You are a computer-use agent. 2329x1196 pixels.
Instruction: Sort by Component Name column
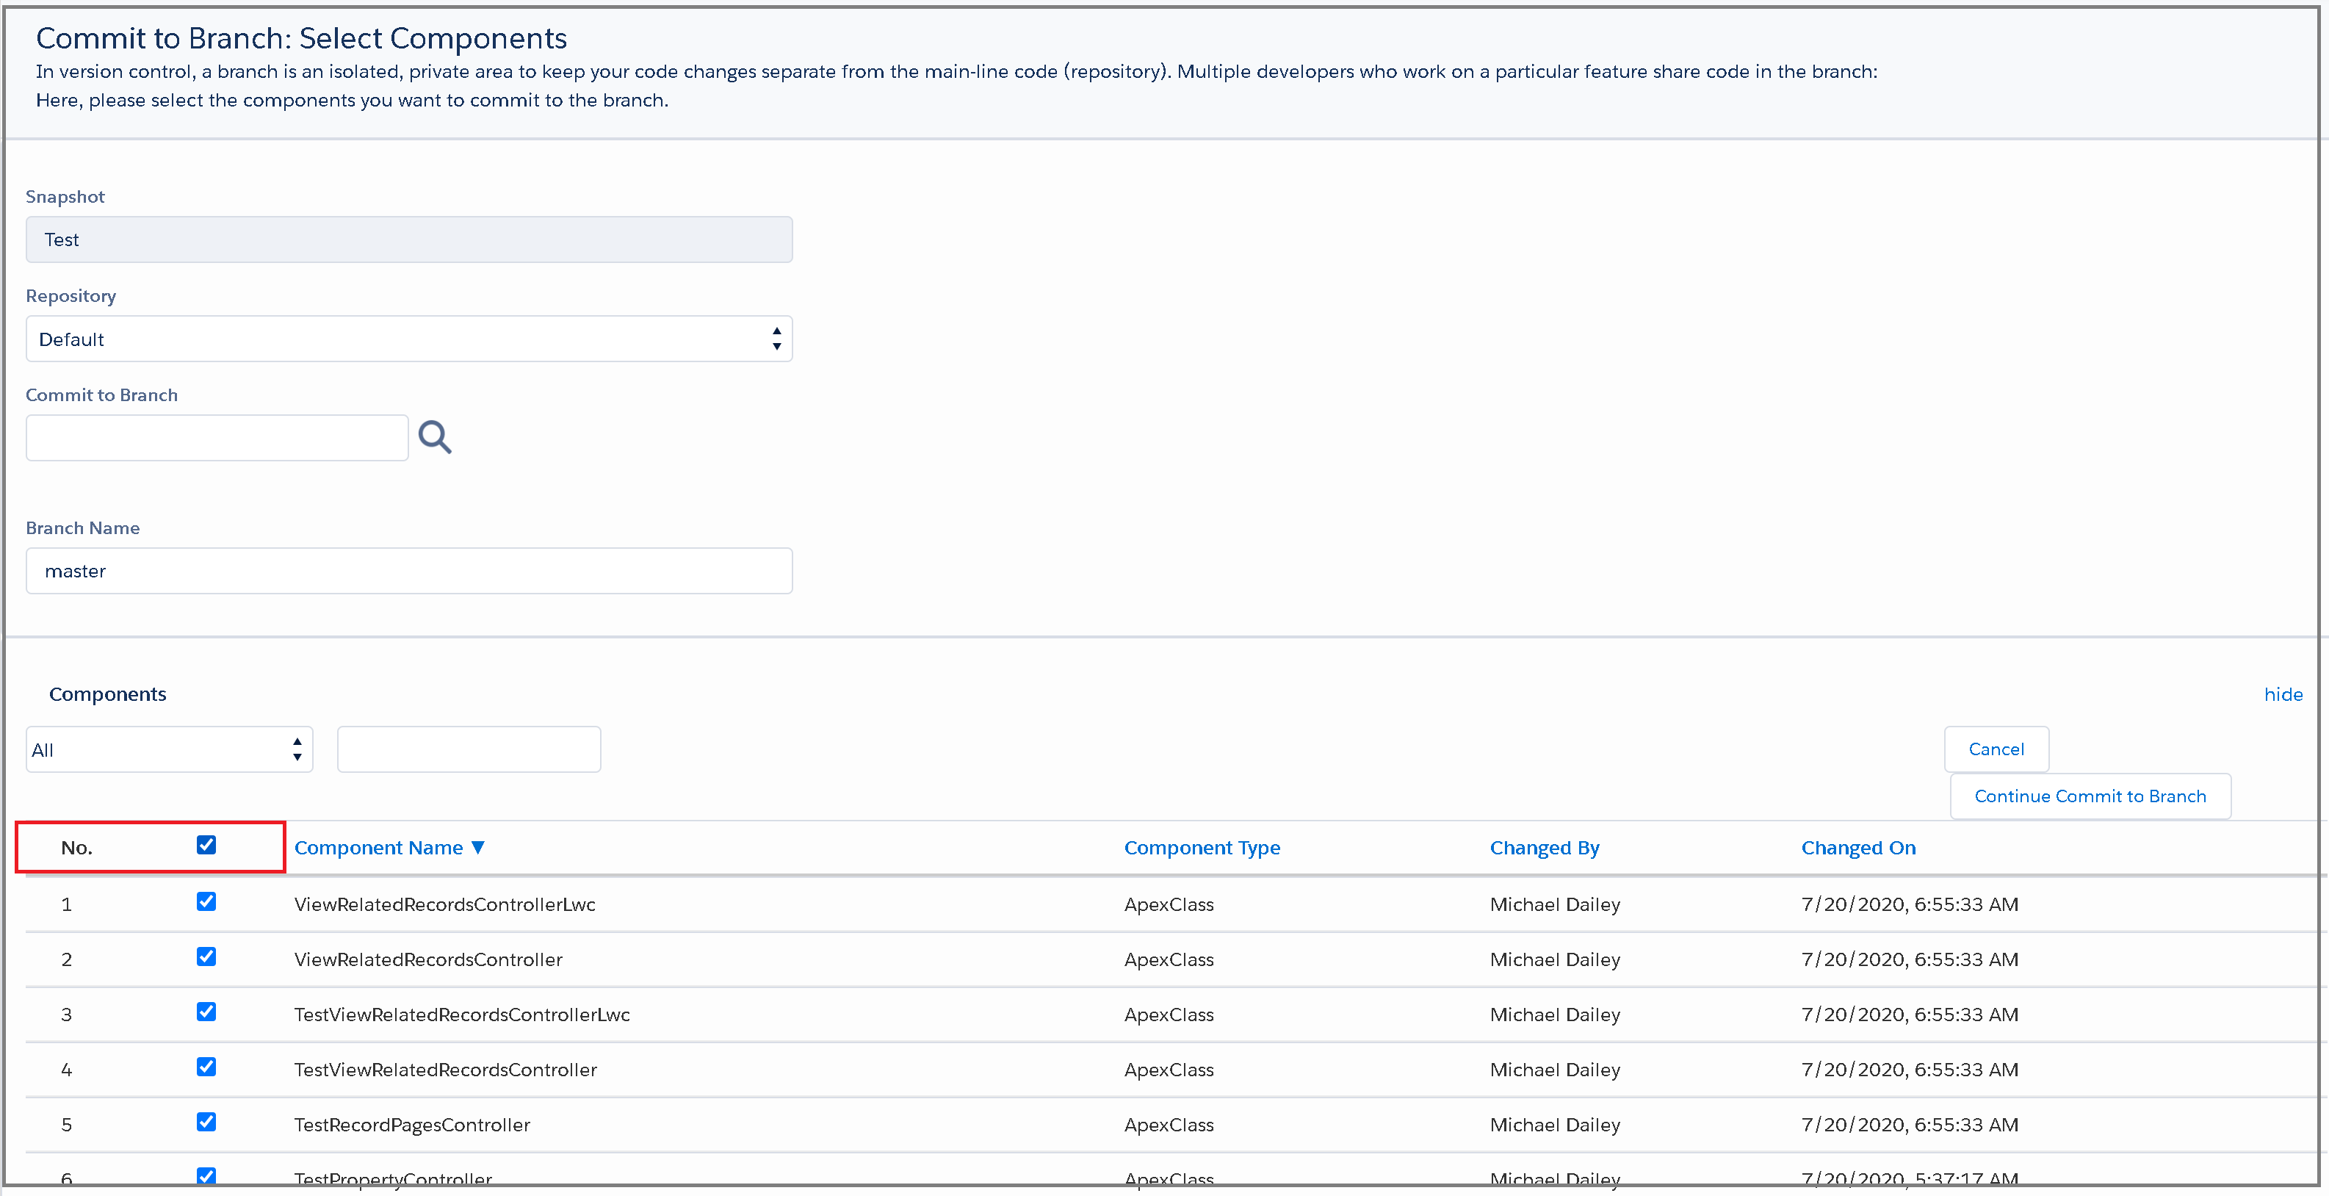[378, 848]
